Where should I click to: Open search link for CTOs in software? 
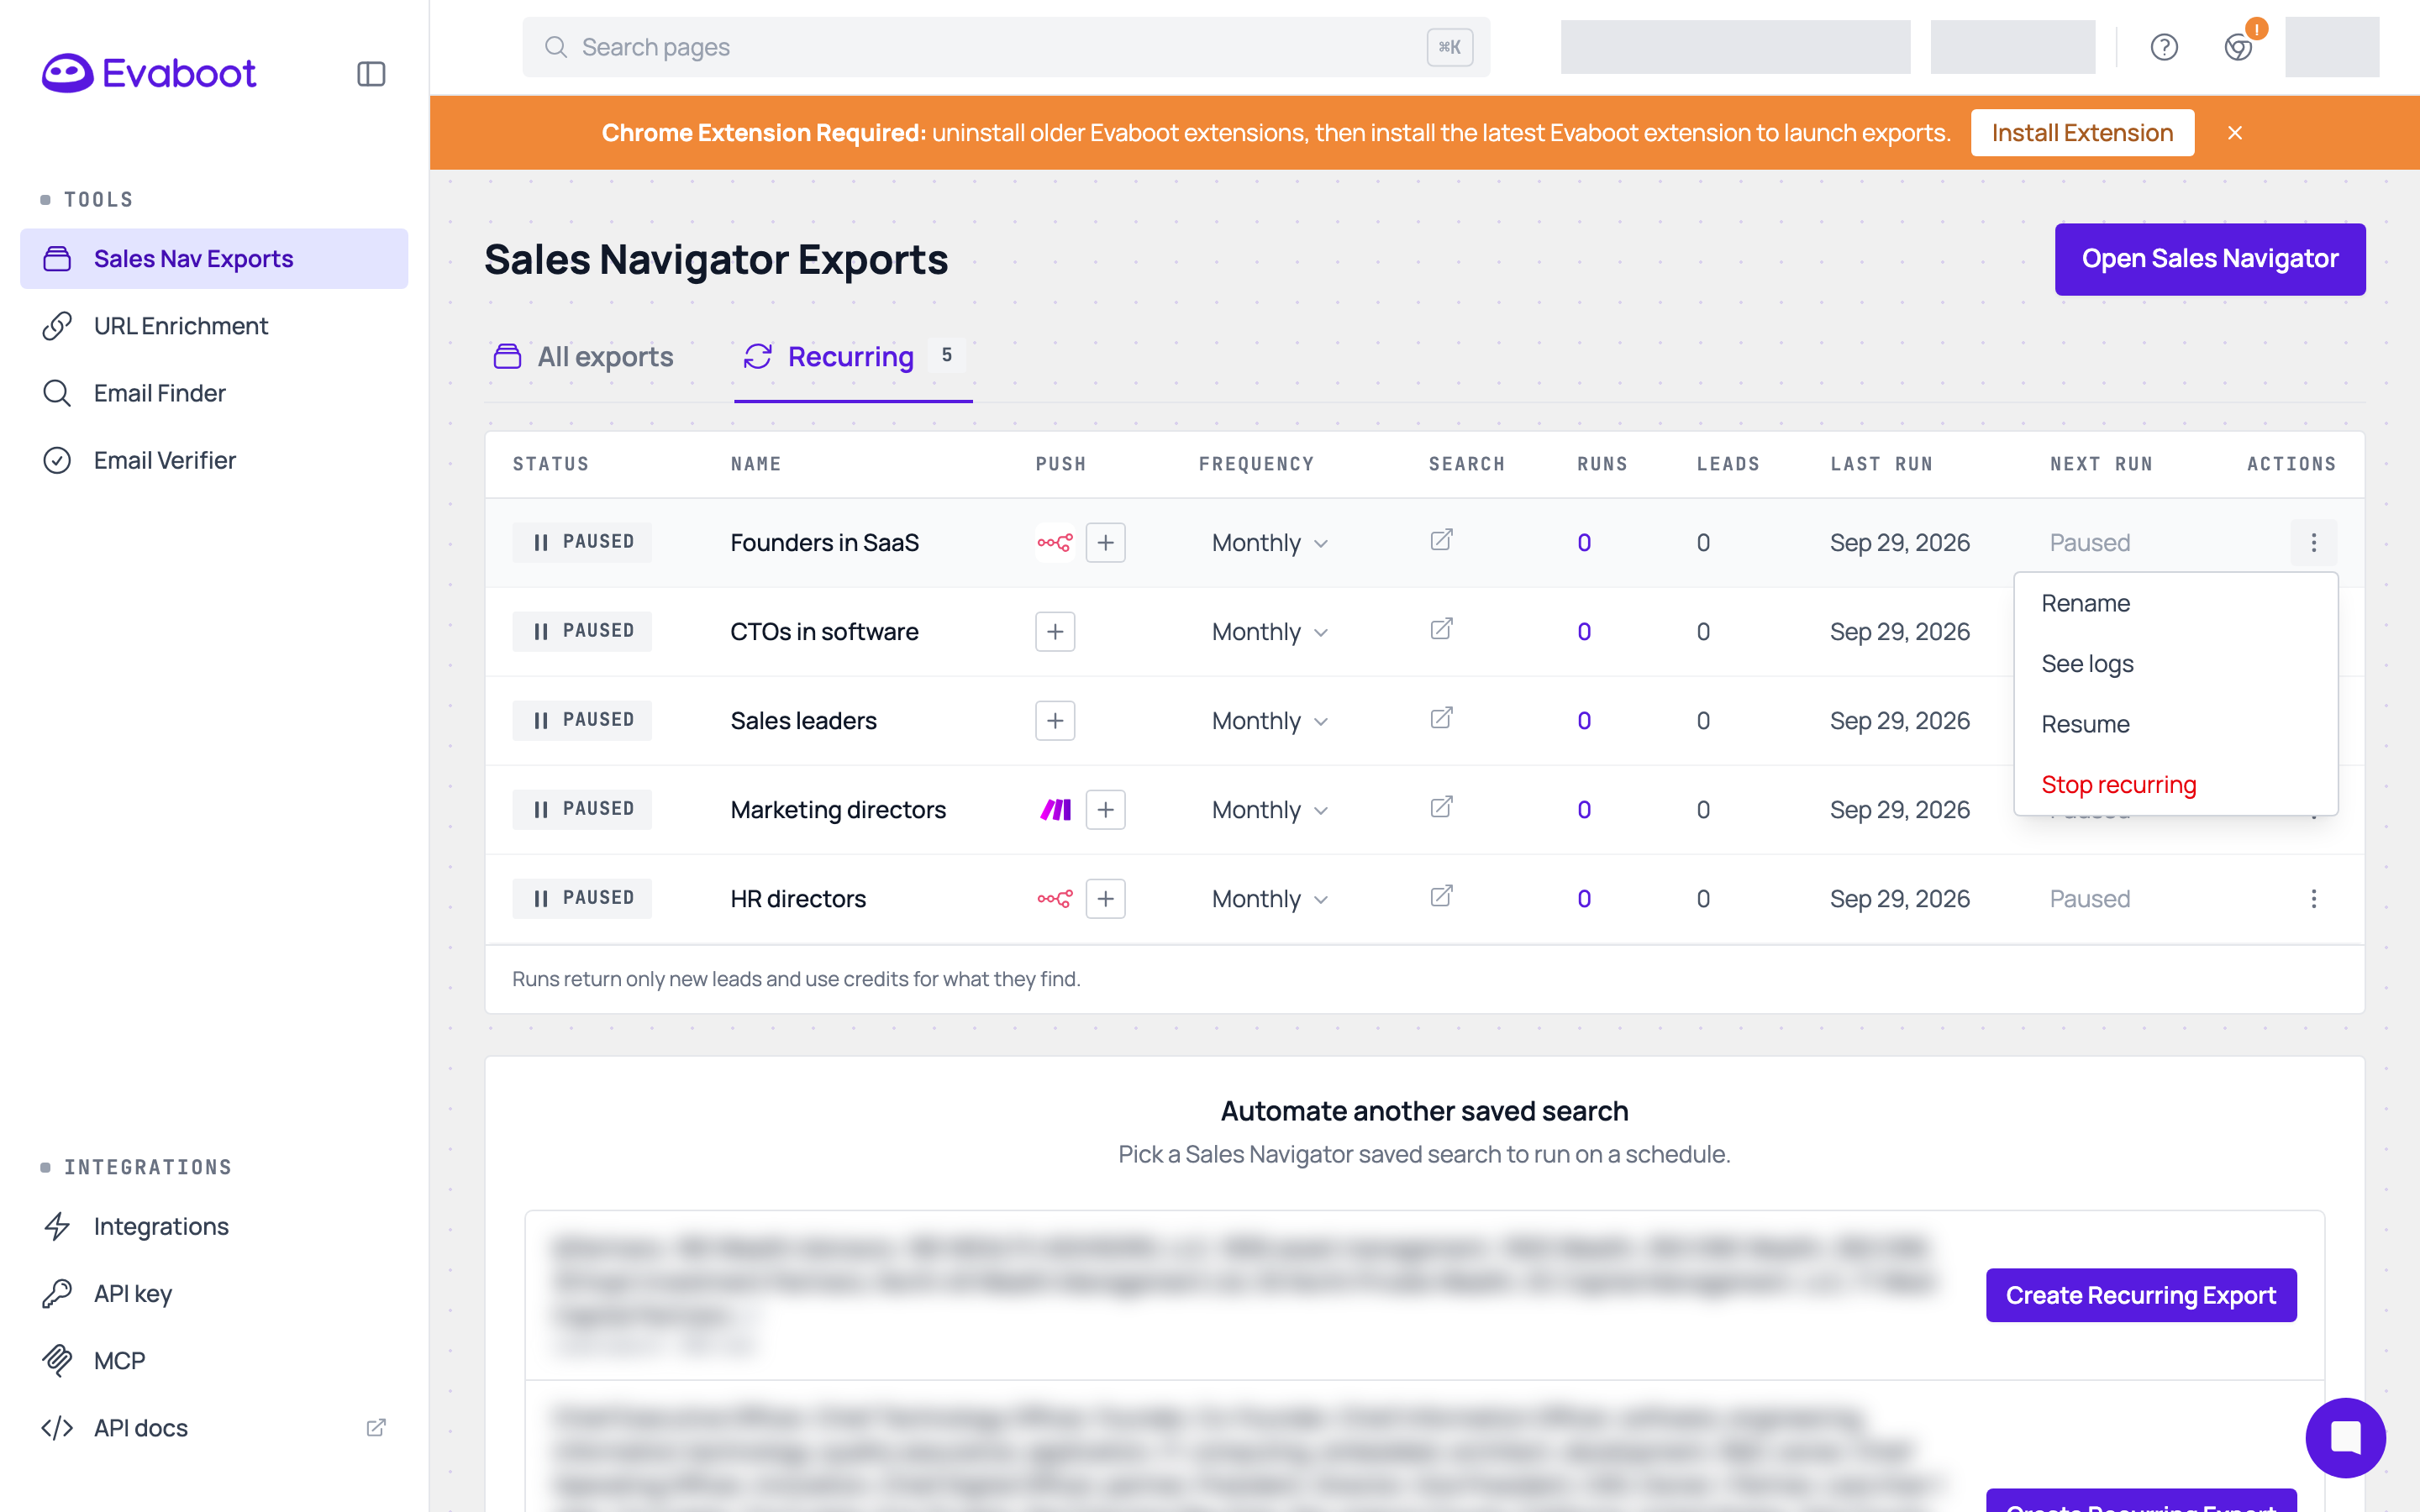click(1441, 630)
